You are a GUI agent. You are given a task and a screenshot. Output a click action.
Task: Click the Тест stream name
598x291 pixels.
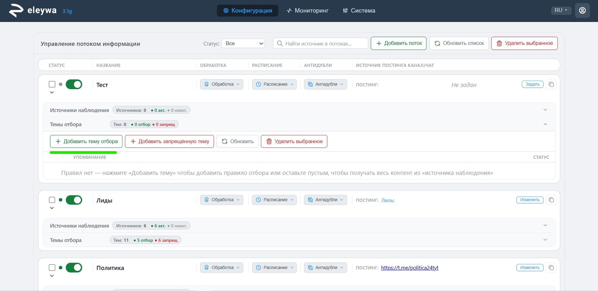(x=102, y=85)
